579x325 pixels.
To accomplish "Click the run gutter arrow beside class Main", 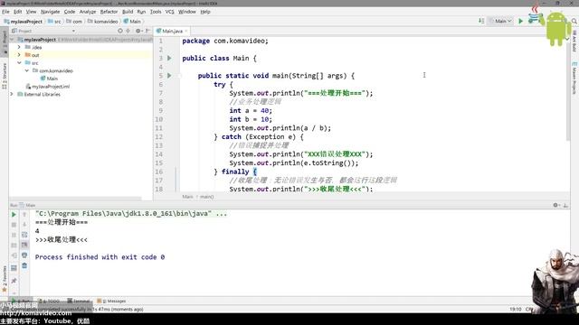I will click(x=169, y=58).
